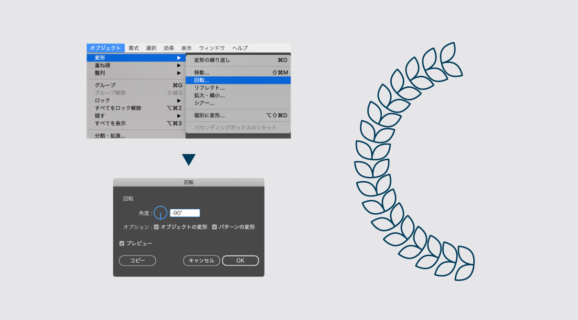Viewport: 578px width, 320px height.
Task: Click the キャンセル button
Action: 202,261
